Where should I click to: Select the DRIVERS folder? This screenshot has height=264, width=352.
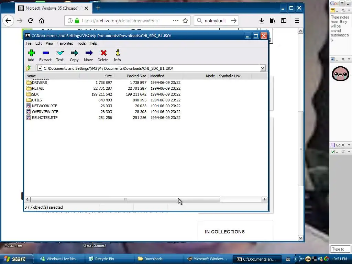37,82
